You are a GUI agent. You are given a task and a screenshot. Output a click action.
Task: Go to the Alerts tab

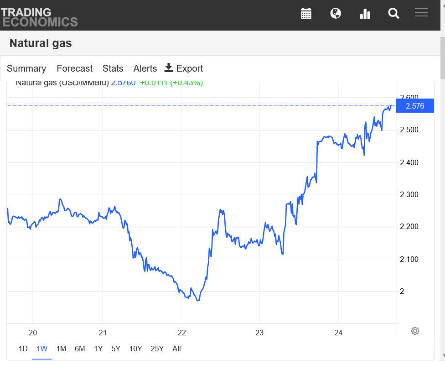[x=145, y=68]
